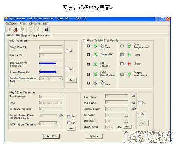This screenshot has width=176, height=147.
Task: Click the Query/Control Phone No. field
Action: pos(51,64)
